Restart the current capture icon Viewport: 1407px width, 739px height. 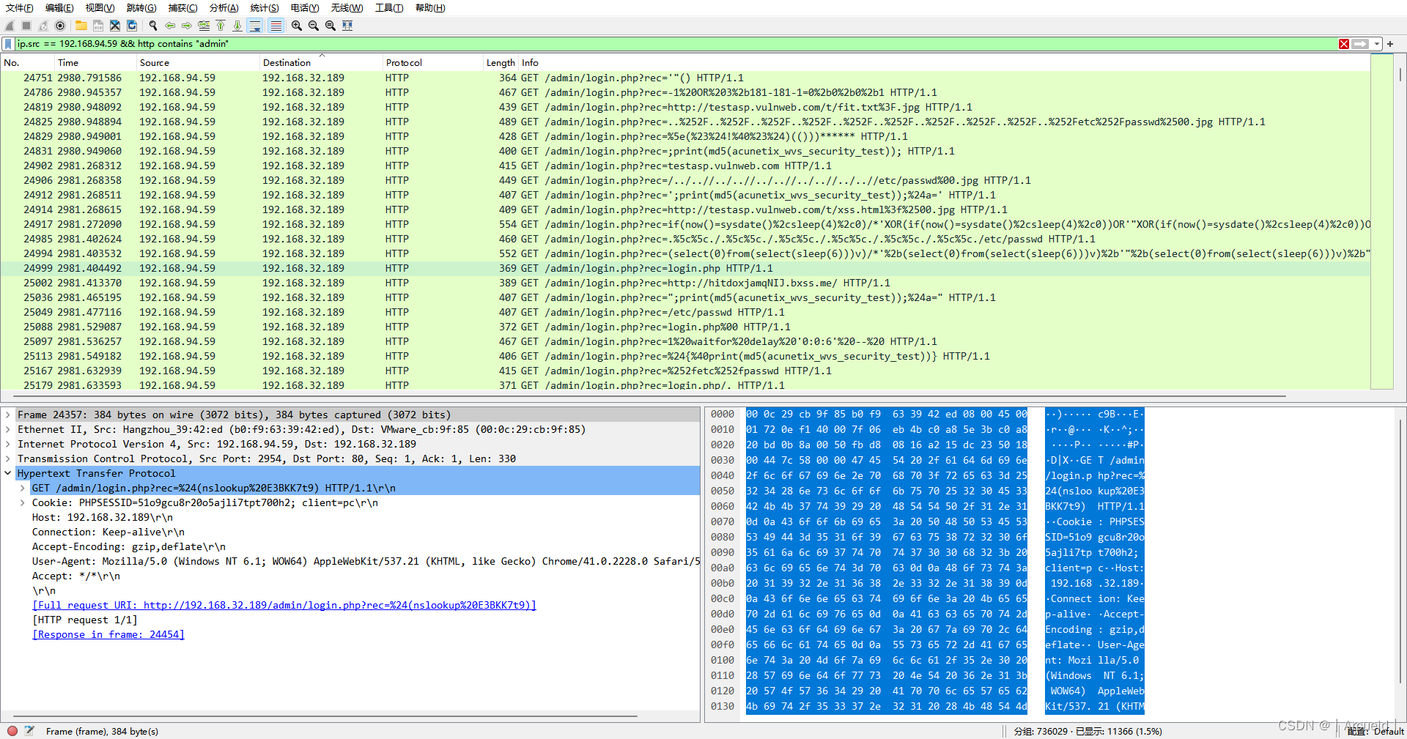point(43,26)
